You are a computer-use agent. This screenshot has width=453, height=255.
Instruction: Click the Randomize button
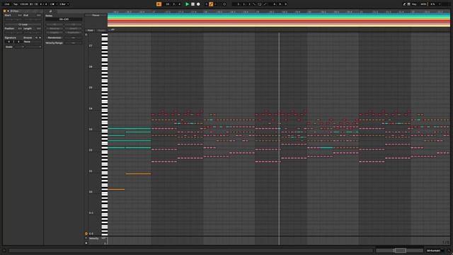click(55, 38)
